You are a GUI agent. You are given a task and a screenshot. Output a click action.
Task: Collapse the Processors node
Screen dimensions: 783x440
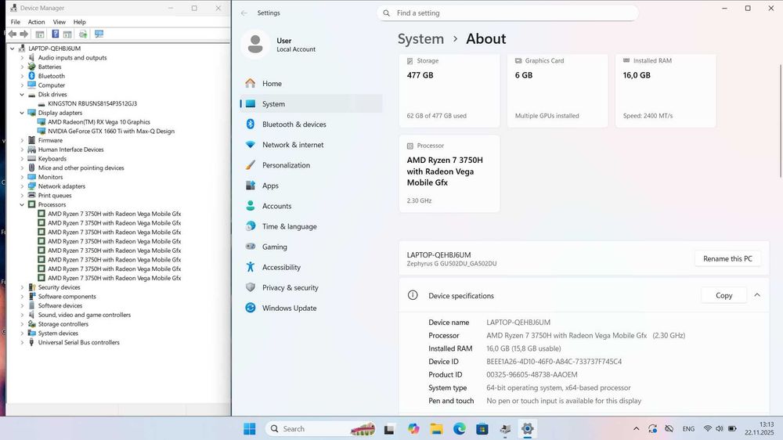pyautogui.click(x=22, y=205)
